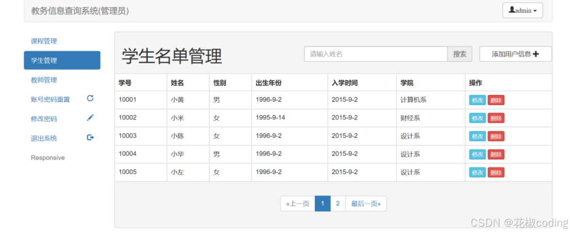
Task: Click the pencil icon beside 修改密码
Action: tap(91, 118)
